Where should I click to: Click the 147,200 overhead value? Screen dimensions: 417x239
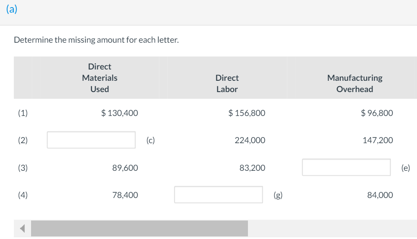pos(378,141)
